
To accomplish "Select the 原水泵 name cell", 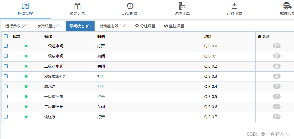I will (x=69, y=87).
